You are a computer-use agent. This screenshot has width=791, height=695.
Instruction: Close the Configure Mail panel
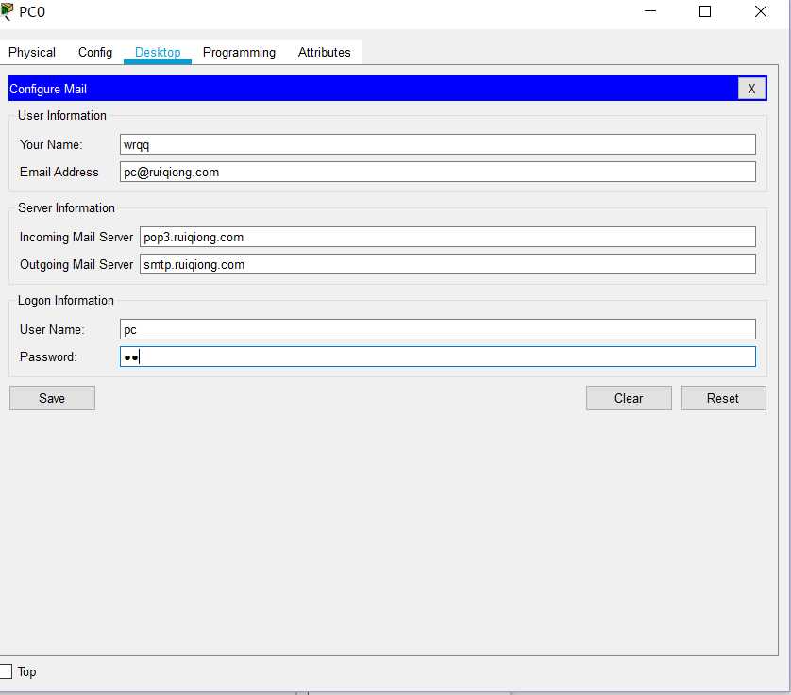(751, 89)
